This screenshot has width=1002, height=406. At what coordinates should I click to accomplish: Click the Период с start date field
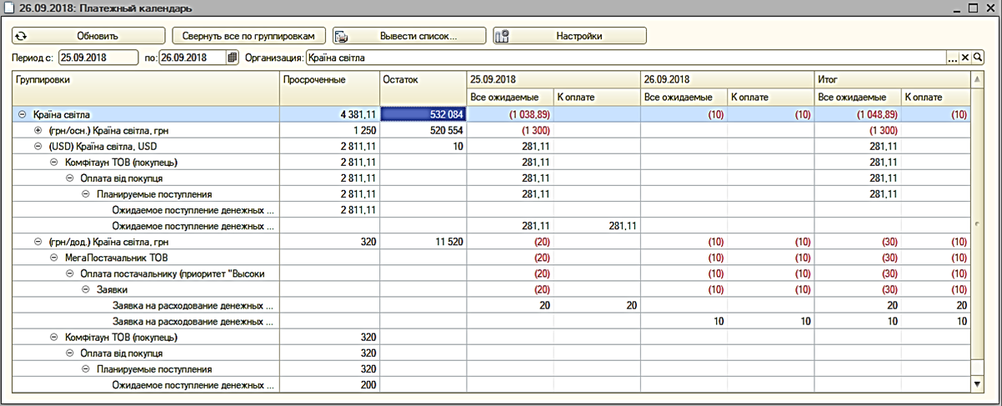point(98,58)
